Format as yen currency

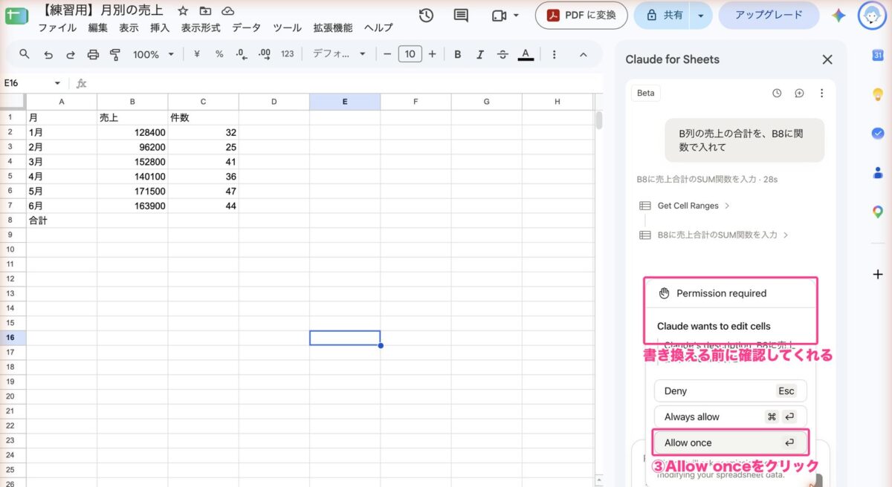pos(197,54)
